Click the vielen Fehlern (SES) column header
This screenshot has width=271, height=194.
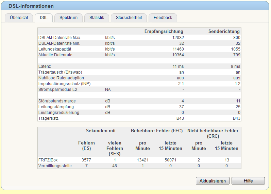115,148
